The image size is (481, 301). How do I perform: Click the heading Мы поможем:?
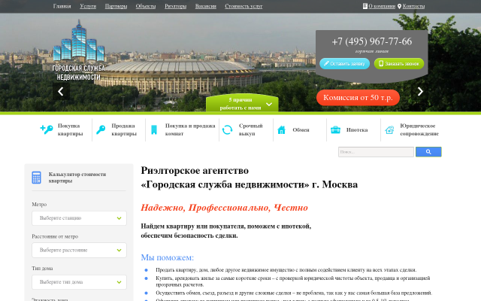pyautogui.click(x=167, y=257)
